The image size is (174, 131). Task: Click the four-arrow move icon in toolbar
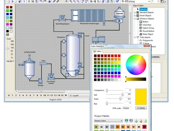coord(66,1)
